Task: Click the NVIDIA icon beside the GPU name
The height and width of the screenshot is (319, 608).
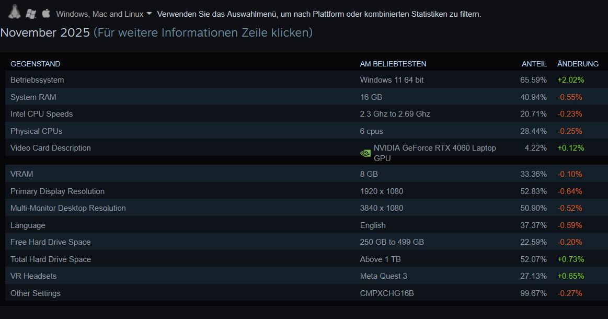Action: click(365, 153)
